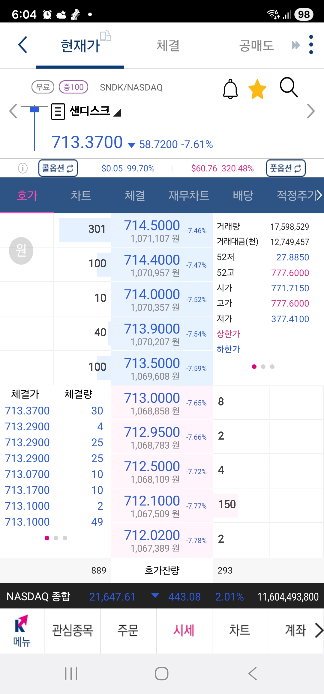Toggle the 풋옵션 switch button
The height and width of the screenshot is (694, 324).
[286, 168]
